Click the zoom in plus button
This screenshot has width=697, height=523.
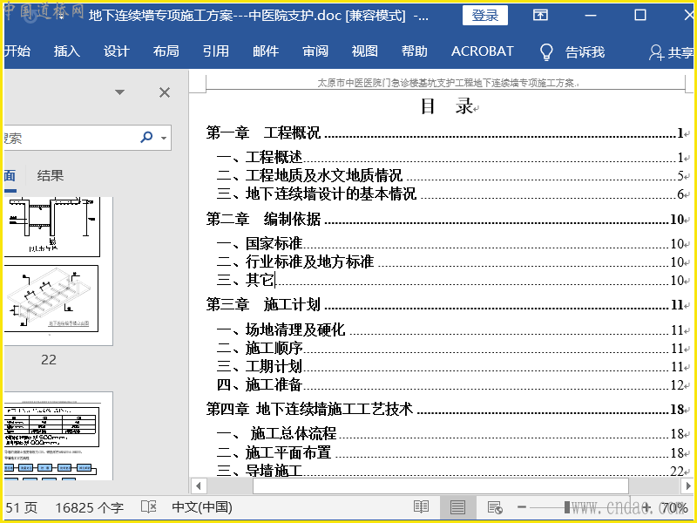click(x=646, y=507)
